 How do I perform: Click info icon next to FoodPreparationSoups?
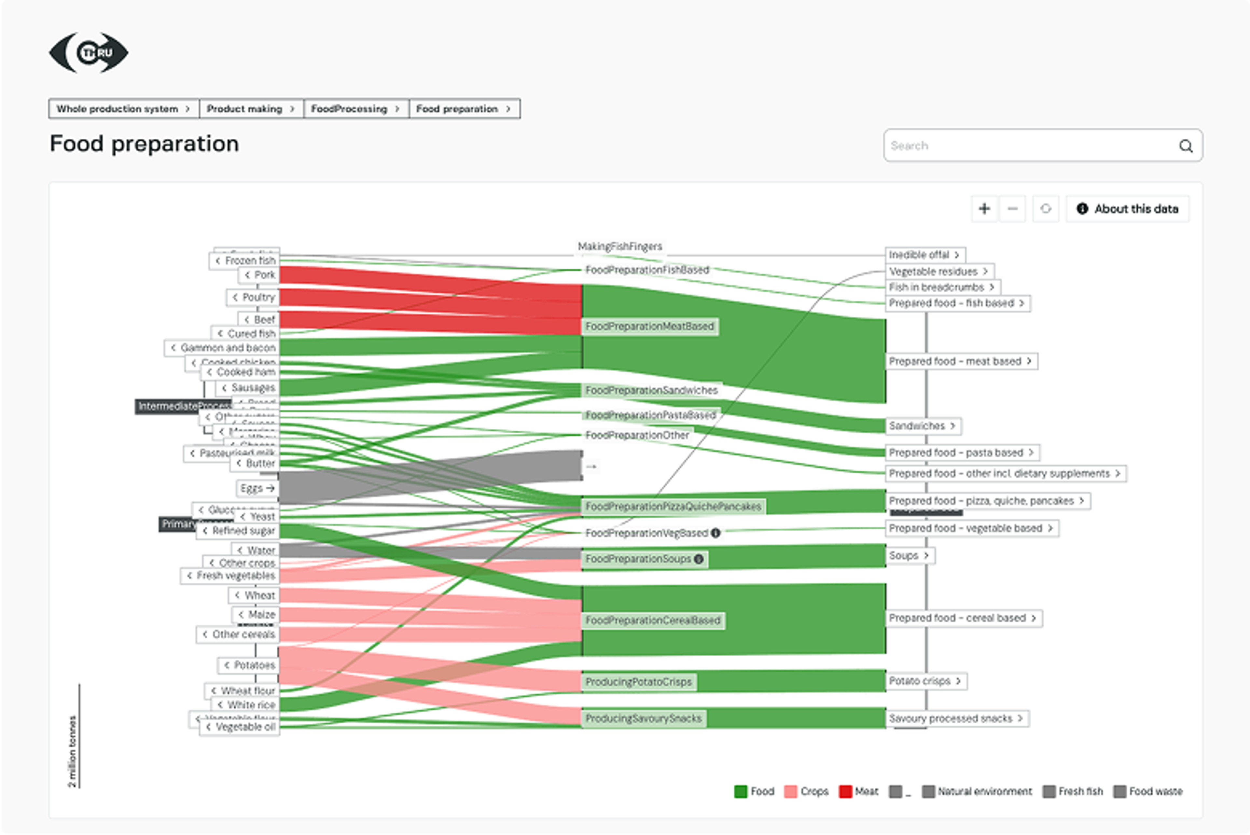point(699,559)
